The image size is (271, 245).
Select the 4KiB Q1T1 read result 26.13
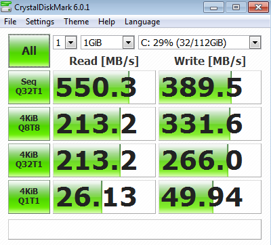pyautogui.click(x=104, y=197)
